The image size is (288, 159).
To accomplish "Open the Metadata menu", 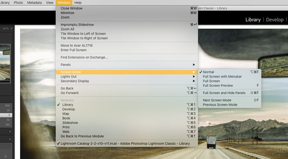I will [x=34, y=2].
